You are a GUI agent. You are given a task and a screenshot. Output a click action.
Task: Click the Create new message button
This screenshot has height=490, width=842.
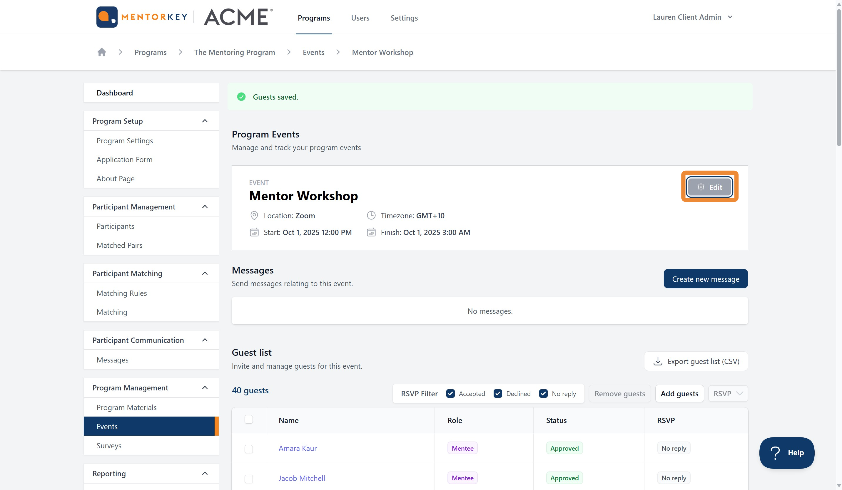[x=706, y=279]
